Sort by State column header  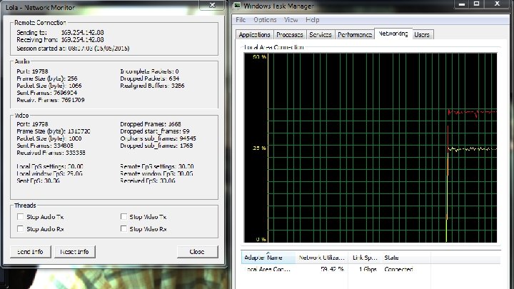coord(405,258)
